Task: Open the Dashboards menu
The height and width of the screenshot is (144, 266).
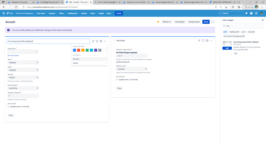Action: pos(73,13)
